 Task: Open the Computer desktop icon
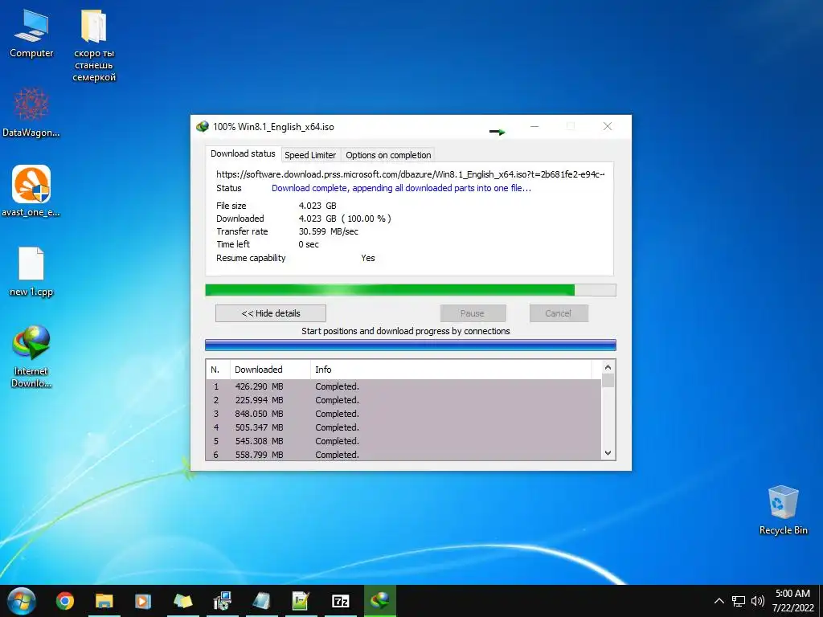[x=31, y=34]
